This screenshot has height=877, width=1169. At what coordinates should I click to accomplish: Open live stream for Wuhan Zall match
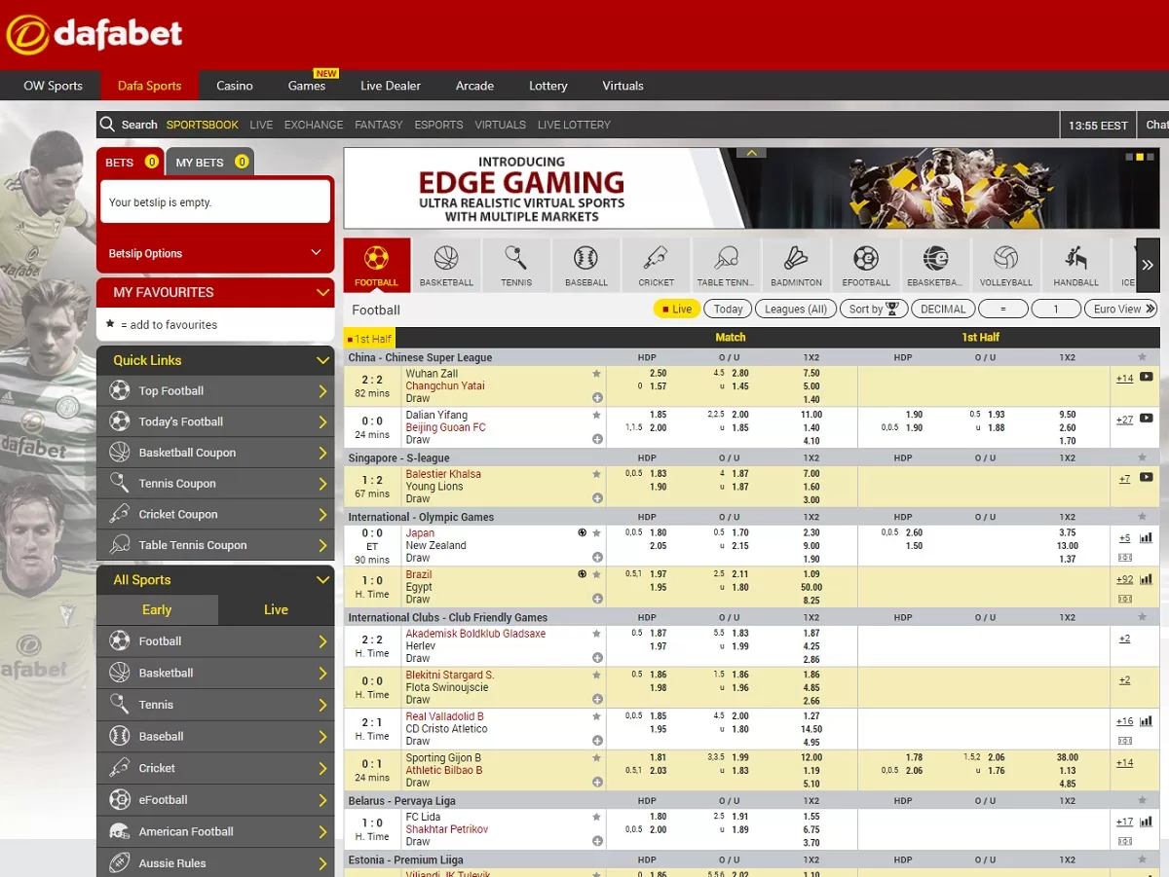click(1146, 378)
